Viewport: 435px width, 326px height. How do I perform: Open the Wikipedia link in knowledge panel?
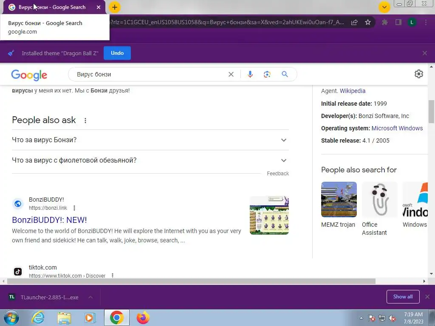[352, 91]
